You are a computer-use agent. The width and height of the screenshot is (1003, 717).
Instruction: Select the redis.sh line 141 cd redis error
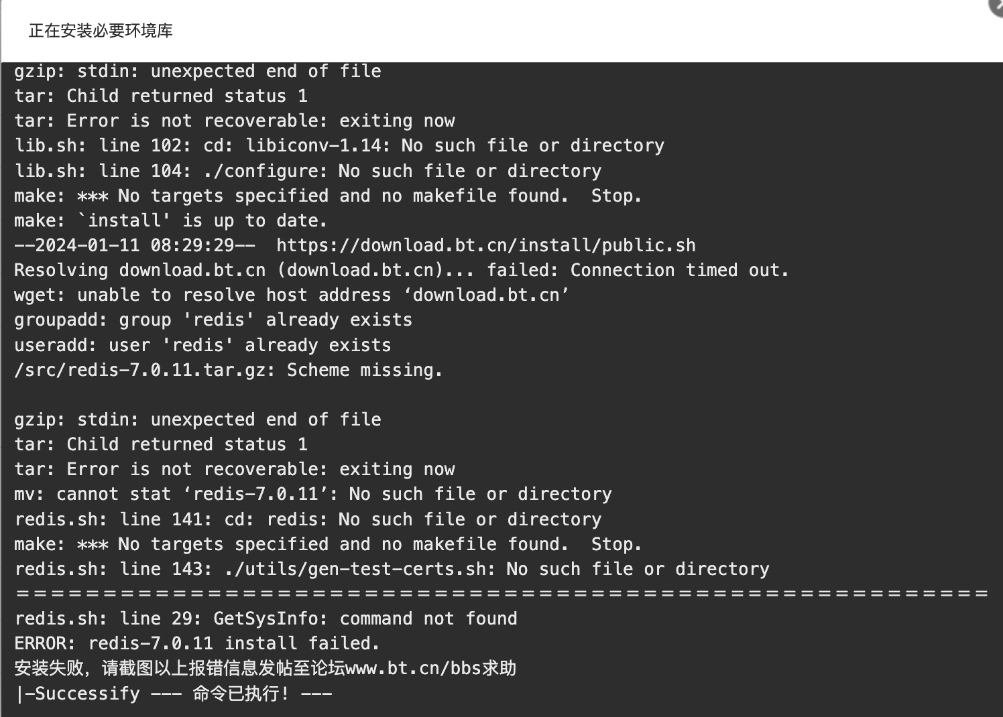[308, 519]
